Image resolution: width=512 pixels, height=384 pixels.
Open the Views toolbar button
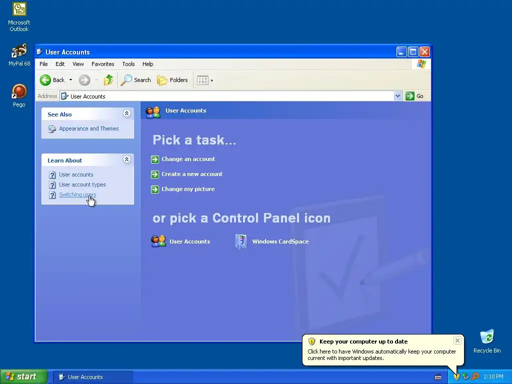(204, 80)
